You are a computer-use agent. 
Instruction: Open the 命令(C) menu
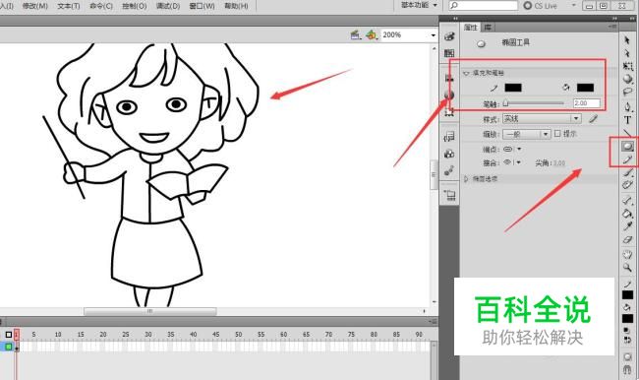tap(101, 6)
